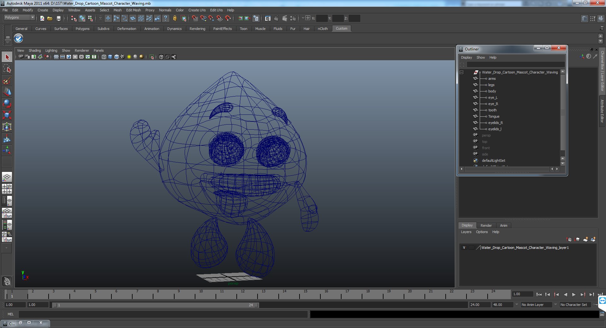This screenshot has width=606, height=328.
Task: Click the Open Scene folder icon
Action: pos(50,19)
